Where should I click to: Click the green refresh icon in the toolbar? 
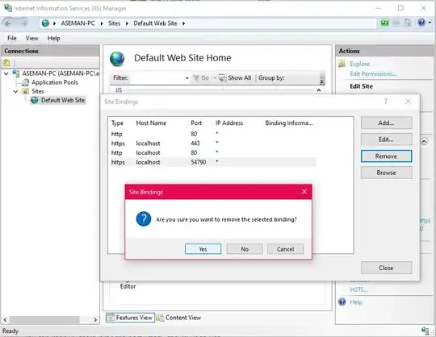tap(385, 23)
